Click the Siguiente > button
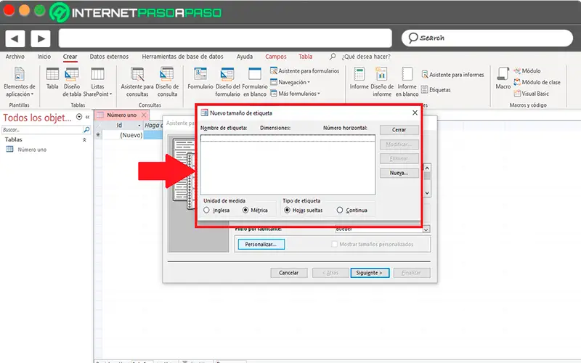The image size is (581, 363). coord(370,273)
